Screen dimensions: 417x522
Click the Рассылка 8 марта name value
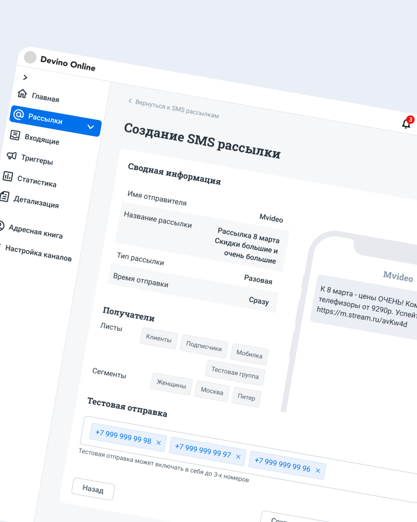(249, 235)
